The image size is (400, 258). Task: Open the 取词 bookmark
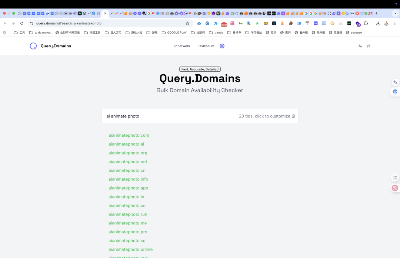pyautogui.click(x=271, y=33)
